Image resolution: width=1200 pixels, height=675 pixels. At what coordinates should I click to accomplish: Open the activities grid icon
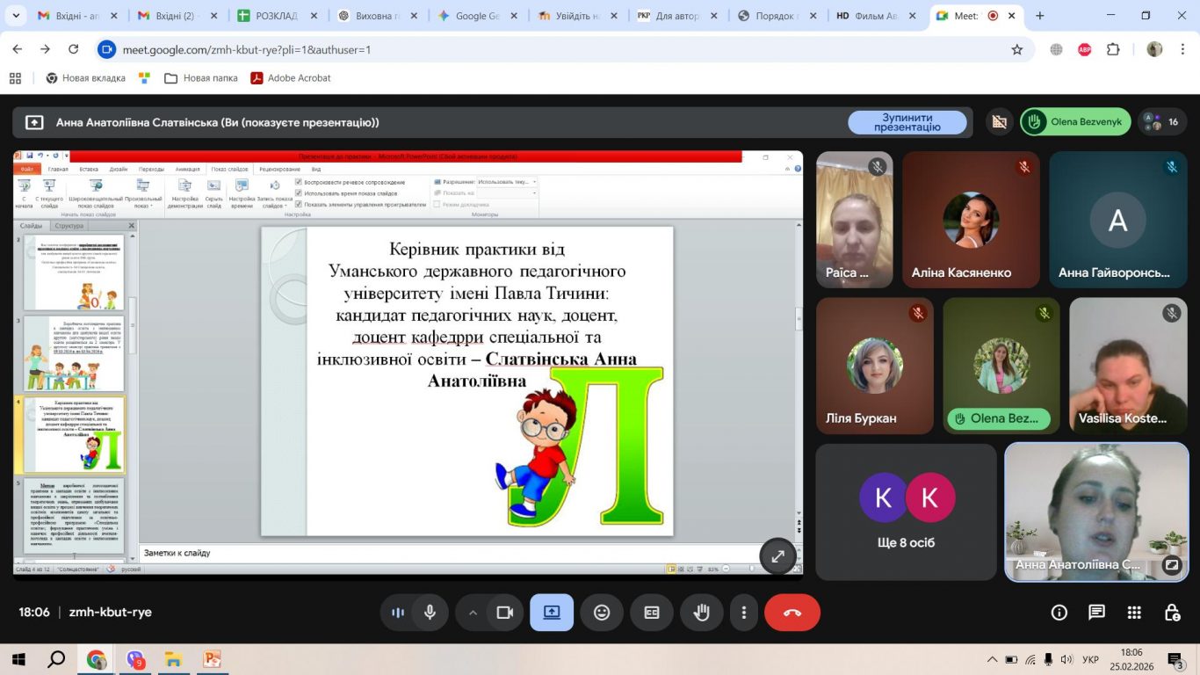click(x=1134, y=613)
